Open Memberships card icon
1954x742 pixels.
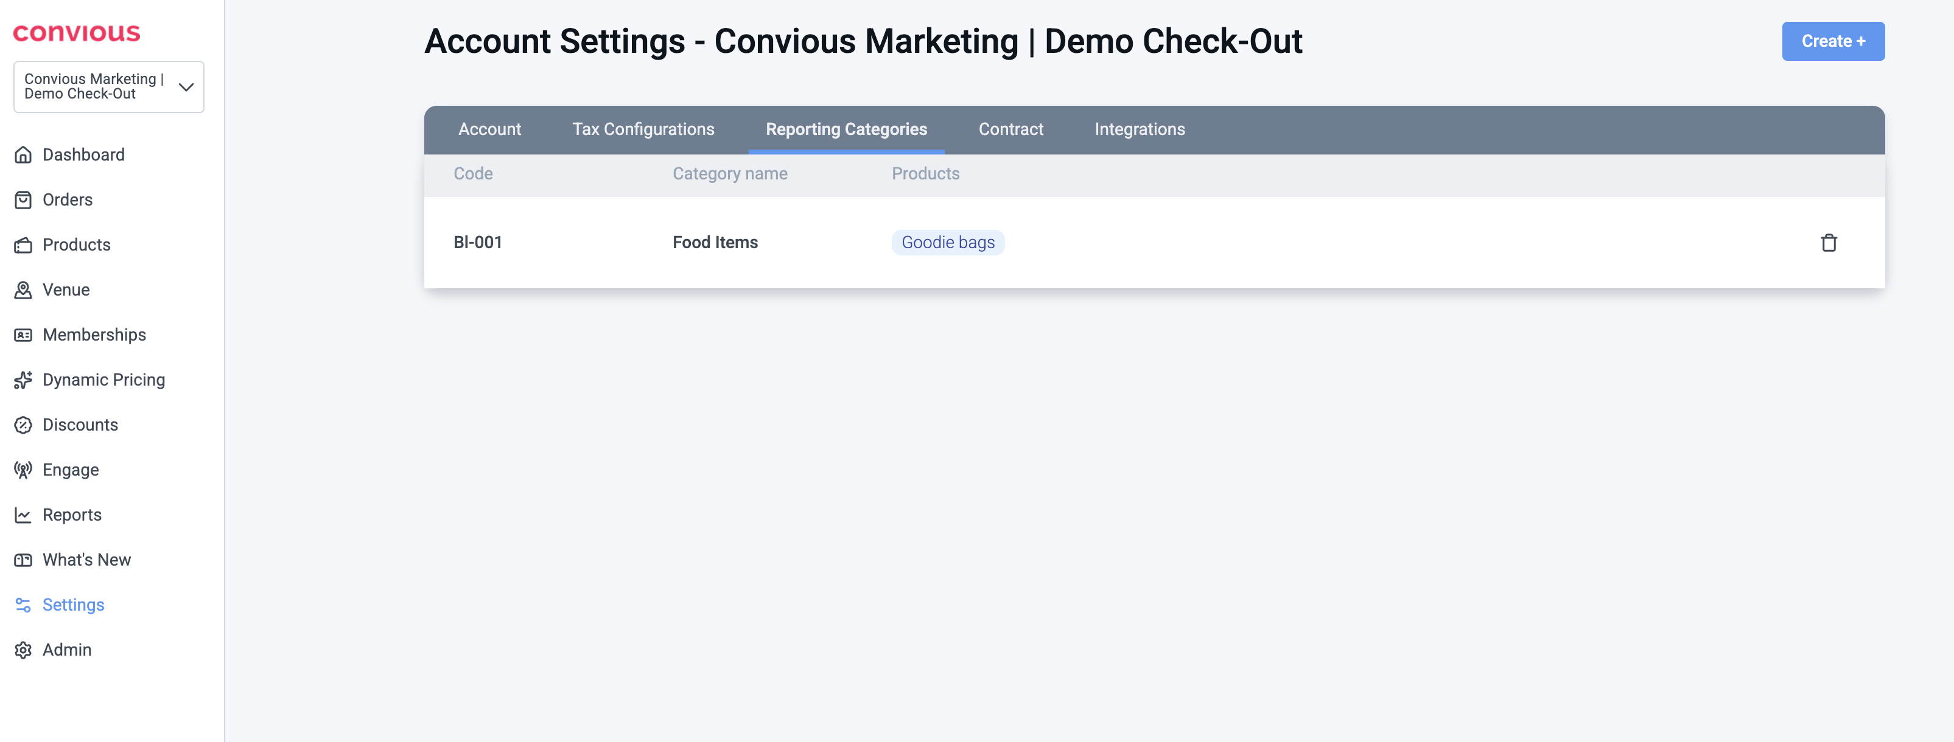point(24,335)
